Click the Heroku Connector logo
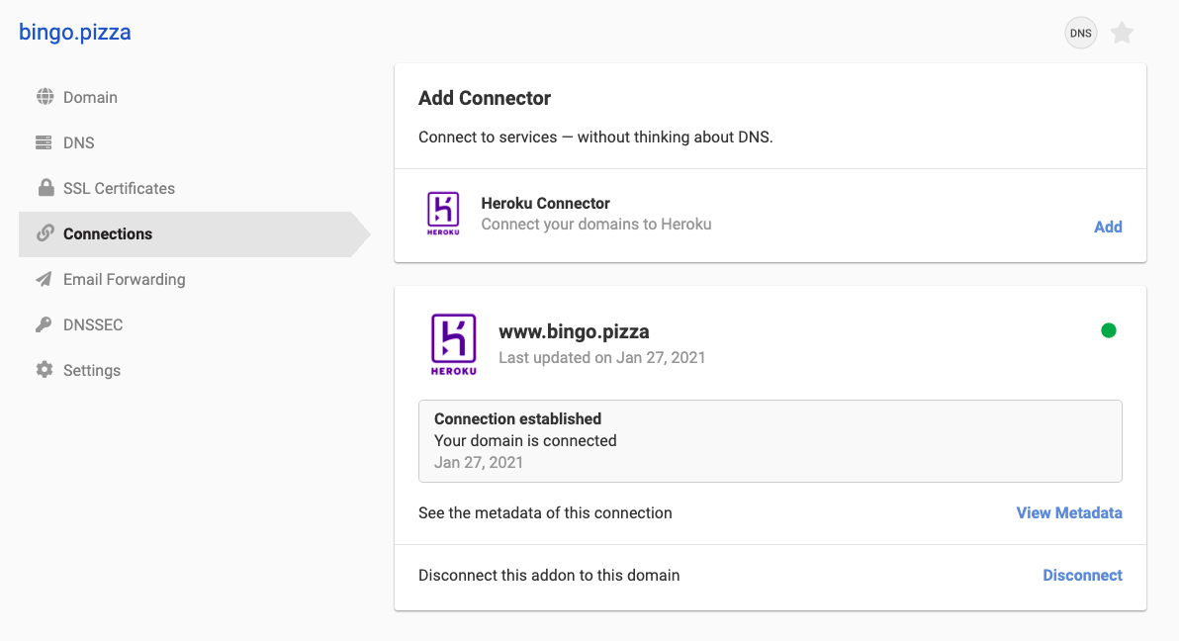Image resolution: width=1179 pixels, height=641 pixels. click(442, 213)
